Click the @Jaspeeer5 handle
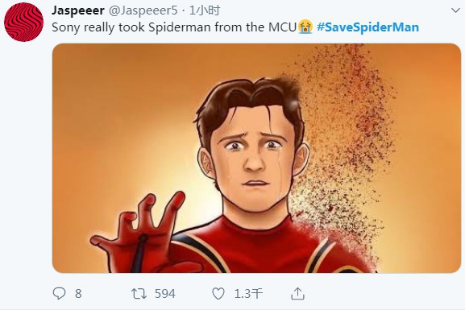The width and height of the screenshot is (465, 310). [x=143, y=10]
